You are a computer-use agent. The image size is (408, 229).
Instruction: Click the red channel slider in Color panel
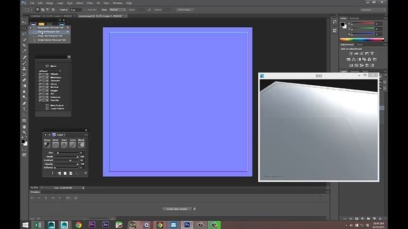(363, 23)
